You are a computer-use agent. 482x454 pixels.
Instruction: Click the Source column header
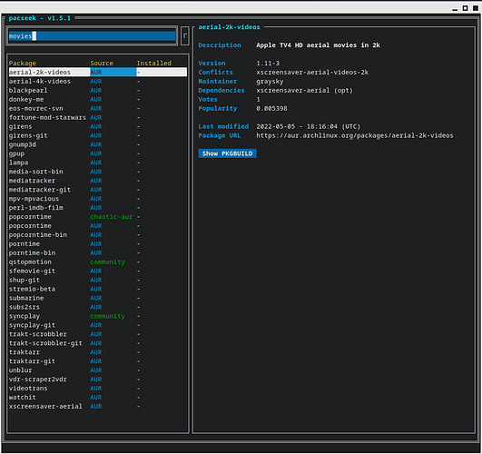[x=102, y=63]
